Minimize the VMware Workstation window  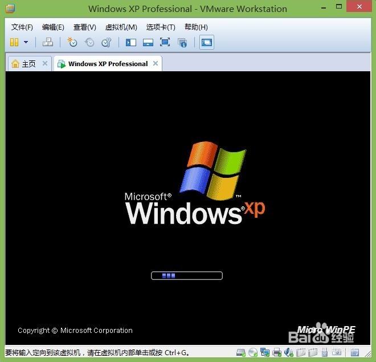324,8
